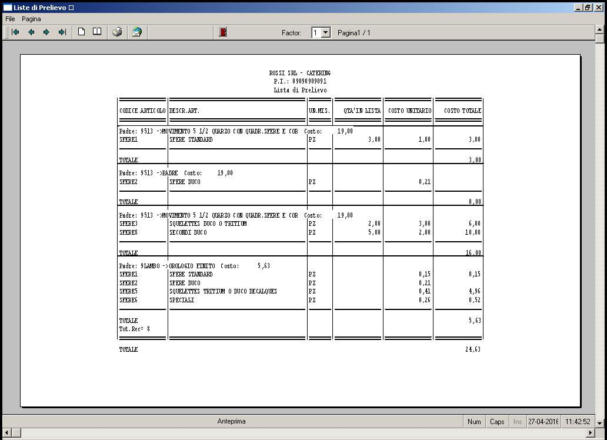This screenshot has width=607, height=440.
Task: Click the 'COSTO UNITARIO' column header
Action: [x=409, y=111]
